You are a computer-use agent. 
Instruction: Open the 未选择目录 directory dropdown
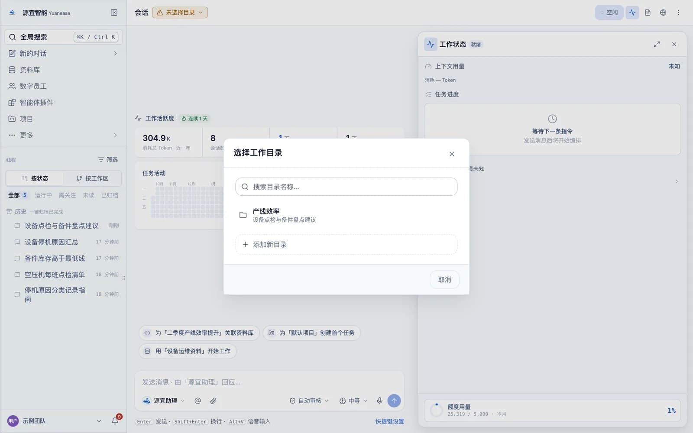(180, 13)
